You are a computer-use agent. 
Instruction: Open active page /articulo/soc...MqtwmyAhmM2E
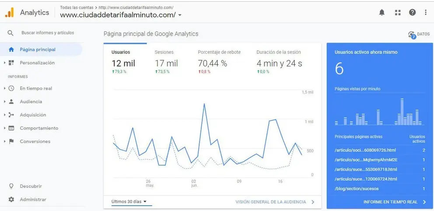(366, 160)
